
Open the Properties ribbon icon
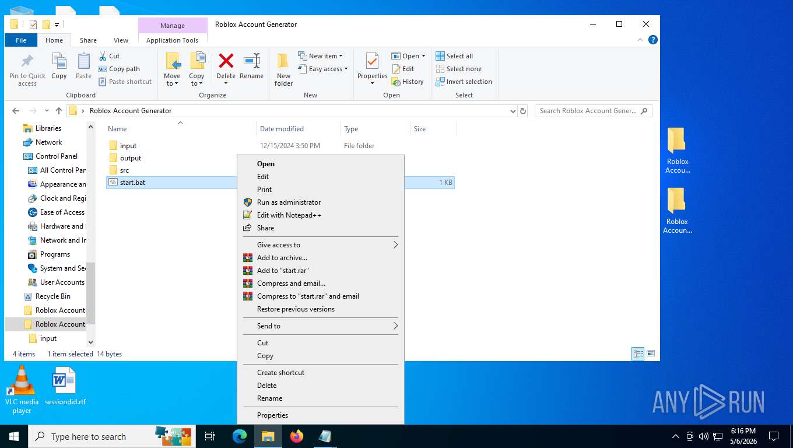(x=372, y=61)
